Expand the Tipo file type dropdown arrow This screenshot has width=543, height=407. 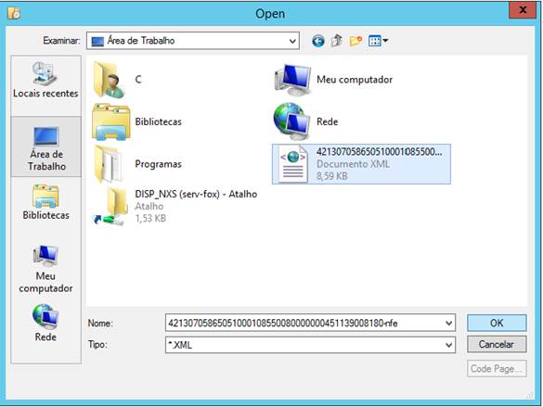pos(449,345)
